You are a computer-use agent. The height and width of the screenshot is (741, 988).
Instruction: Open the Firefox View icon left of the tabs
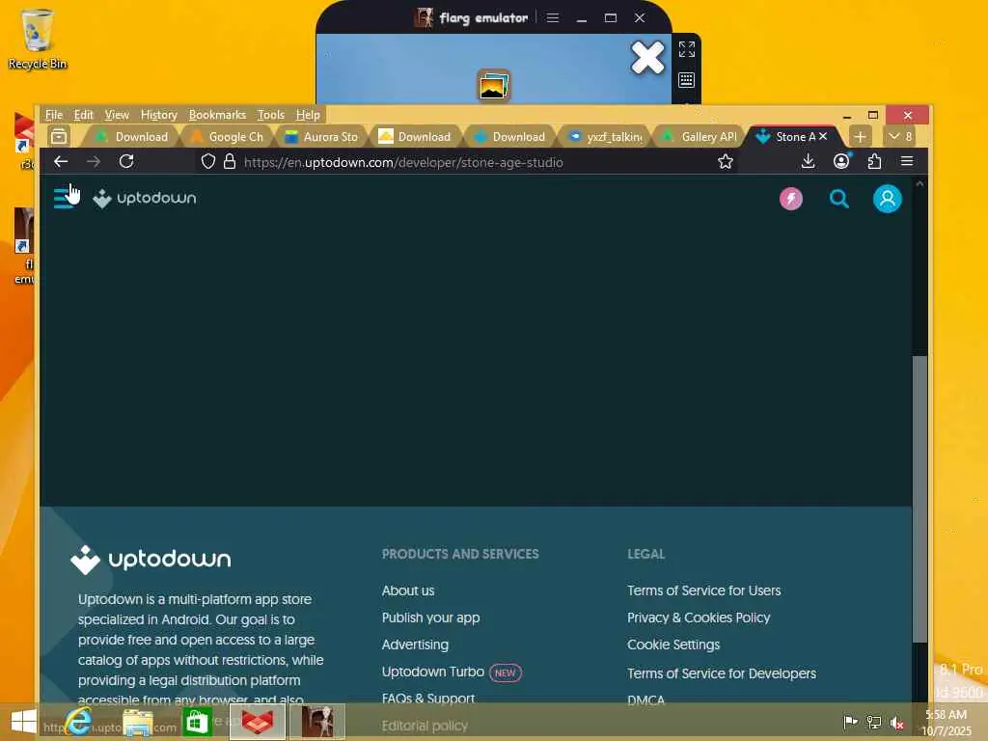(59, 136)
